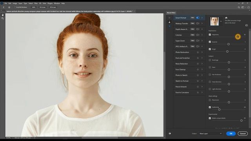Click Face to Caricature info icon
Screen dimensions: 251x141
(198, 92)
